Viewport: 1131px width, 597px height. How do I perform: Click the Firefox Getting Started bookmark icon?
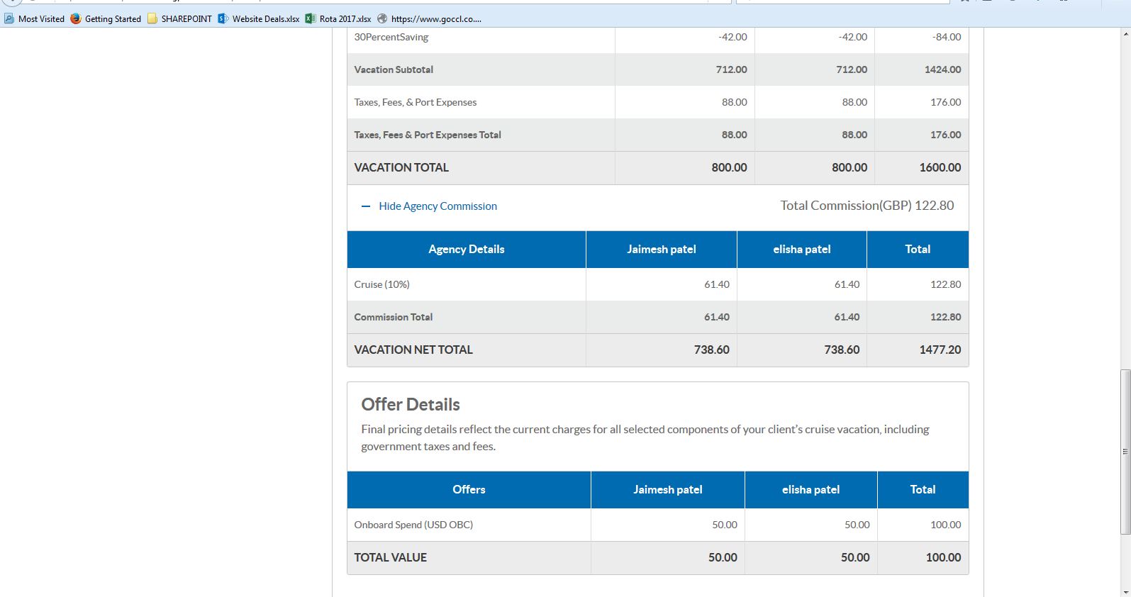click(x=76, y=19)
